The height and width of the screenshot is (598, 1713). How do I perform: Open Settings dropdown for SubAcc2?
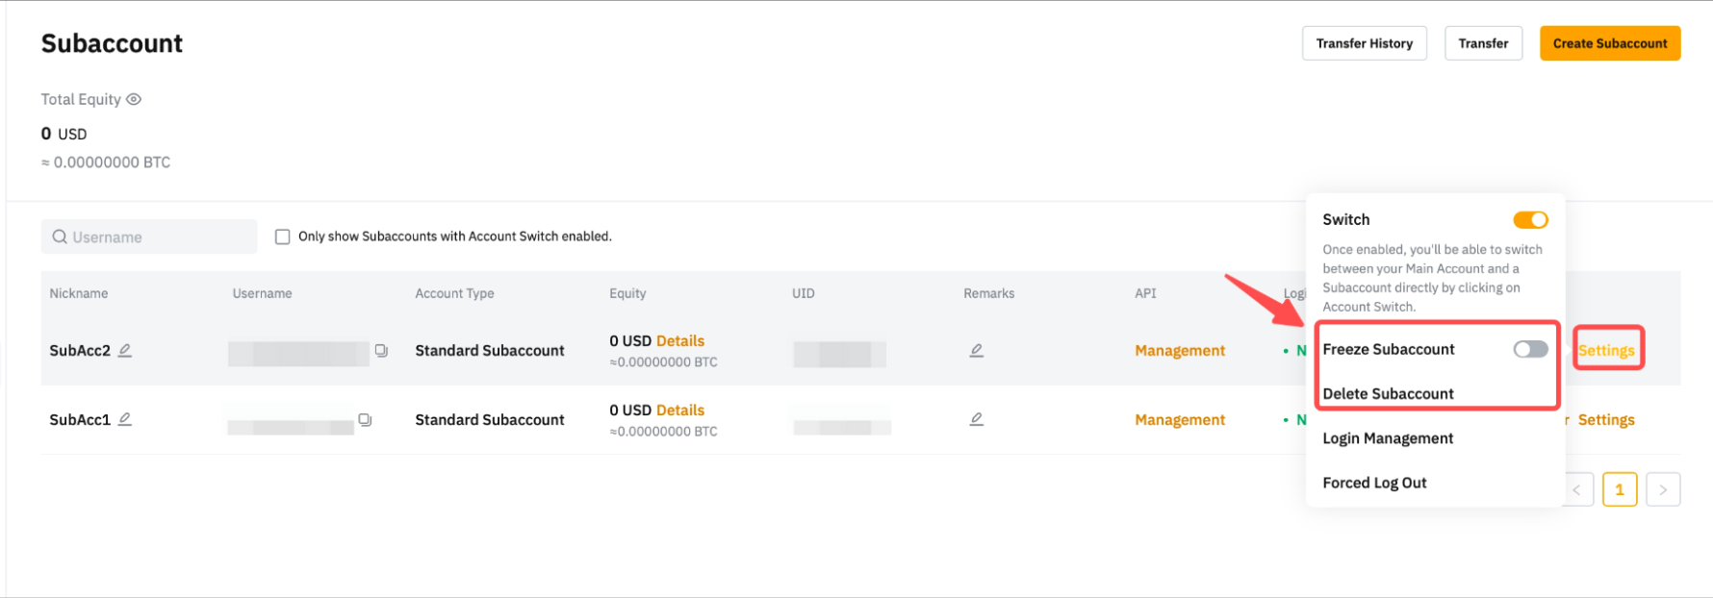click(x=1606, y=350)
